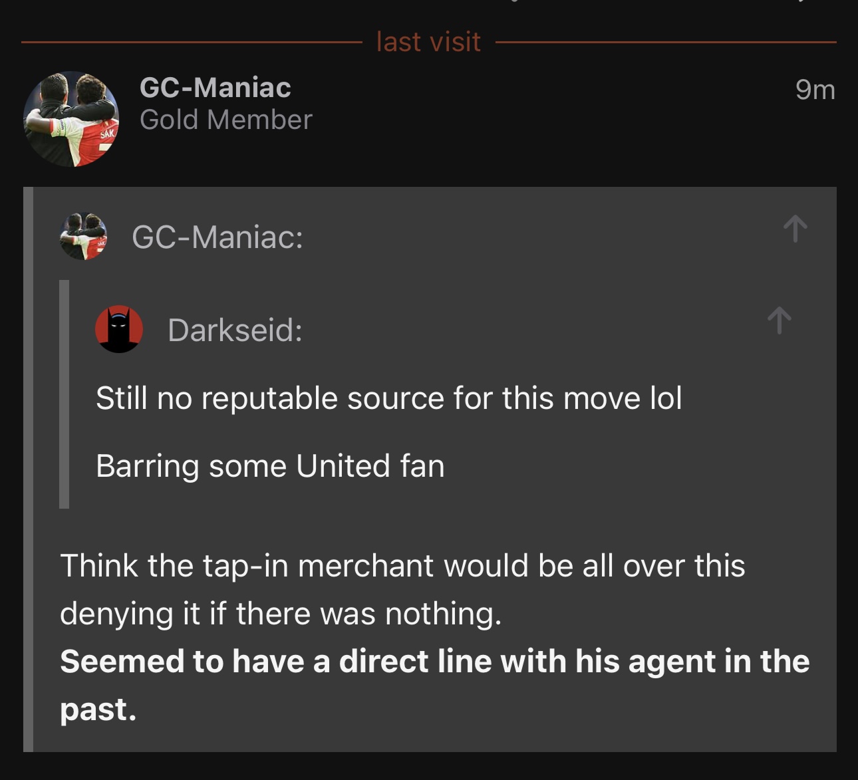Open GC-Maniac username profile link
The height and width of the screenshot is (780, 858).
215,87
